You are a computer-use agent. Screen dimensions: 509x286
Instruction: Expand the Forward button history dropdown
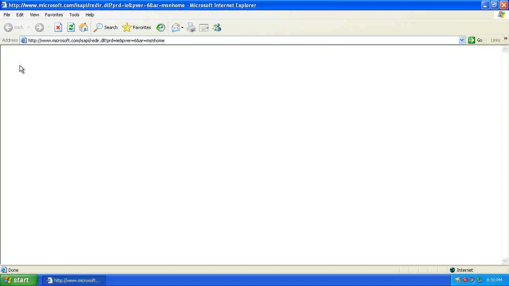48,27
